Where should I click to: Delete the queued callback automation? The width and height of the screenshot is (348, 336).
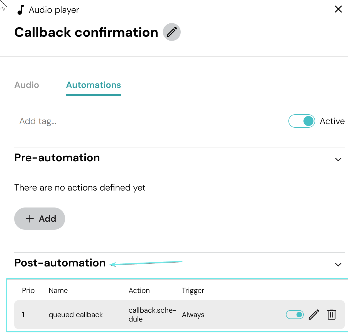click(331, 315)
